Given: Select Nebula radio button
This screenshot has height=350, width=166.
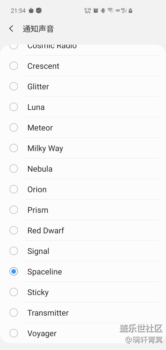Looking at the screenshot, I should 14,169.
